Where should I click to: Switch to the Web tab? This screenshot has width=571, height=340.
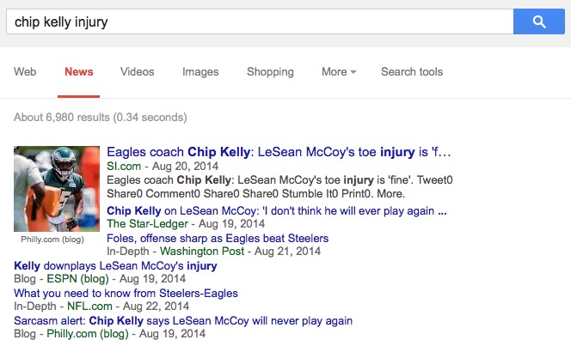[x=25, y=71]
